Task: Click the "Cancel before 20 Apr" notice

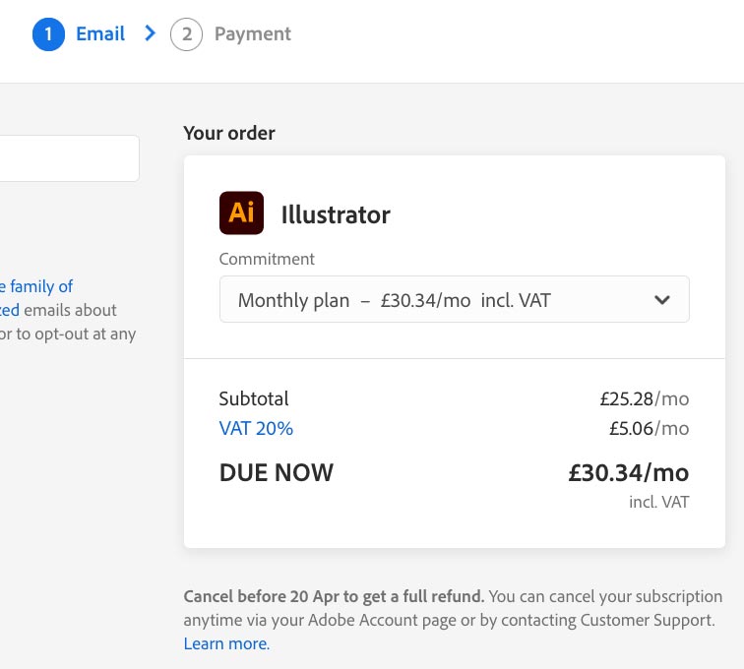Action: [x=334, y=596]
